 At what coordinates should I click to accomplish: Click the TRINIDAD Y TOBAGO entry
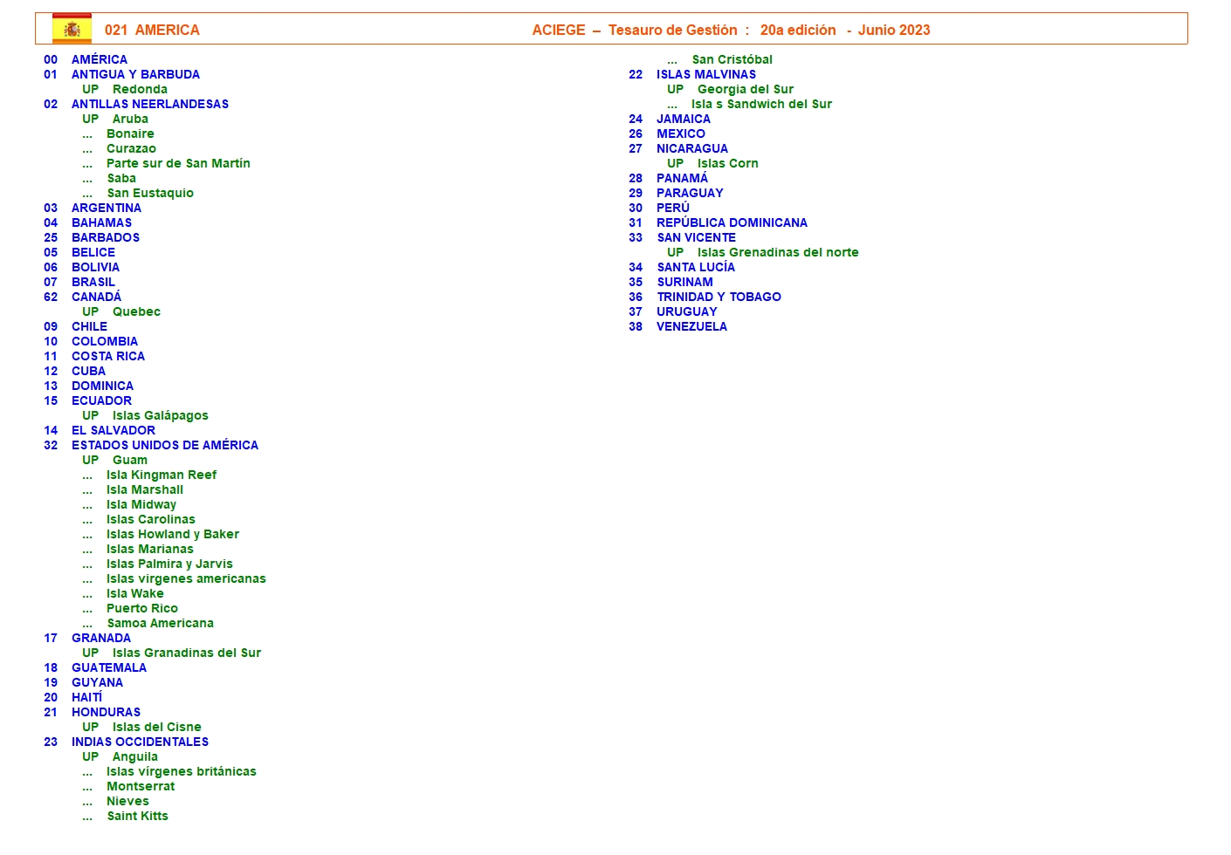(719, 297)
